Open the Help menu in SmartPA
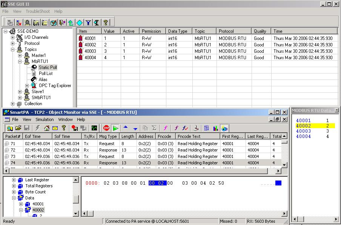 pos(81,119)
